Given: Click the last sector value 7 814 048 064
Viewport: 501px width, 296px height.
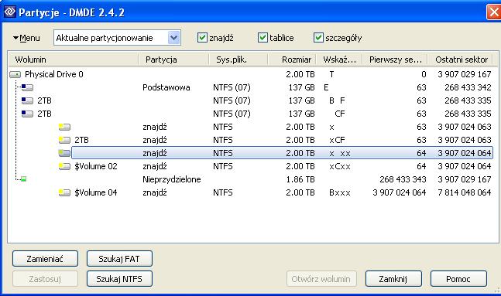Looking at the screenshot, I should click(465, 192).
